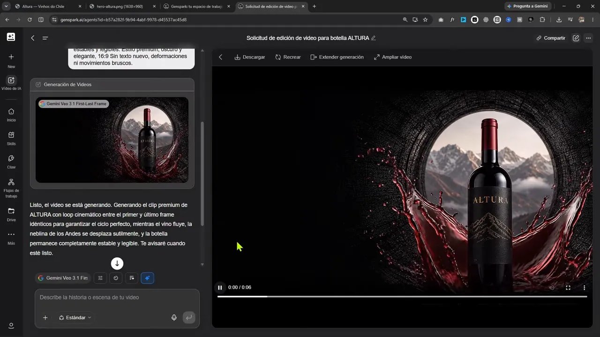Jump to latest message with the down arrow
Viewport: 600px width, 337px height.
[117, 264]
